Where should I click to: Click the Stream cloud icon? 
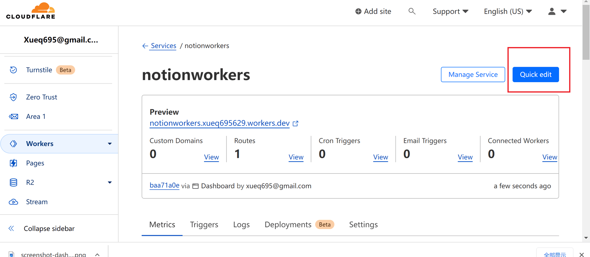(x=13, y=202)
